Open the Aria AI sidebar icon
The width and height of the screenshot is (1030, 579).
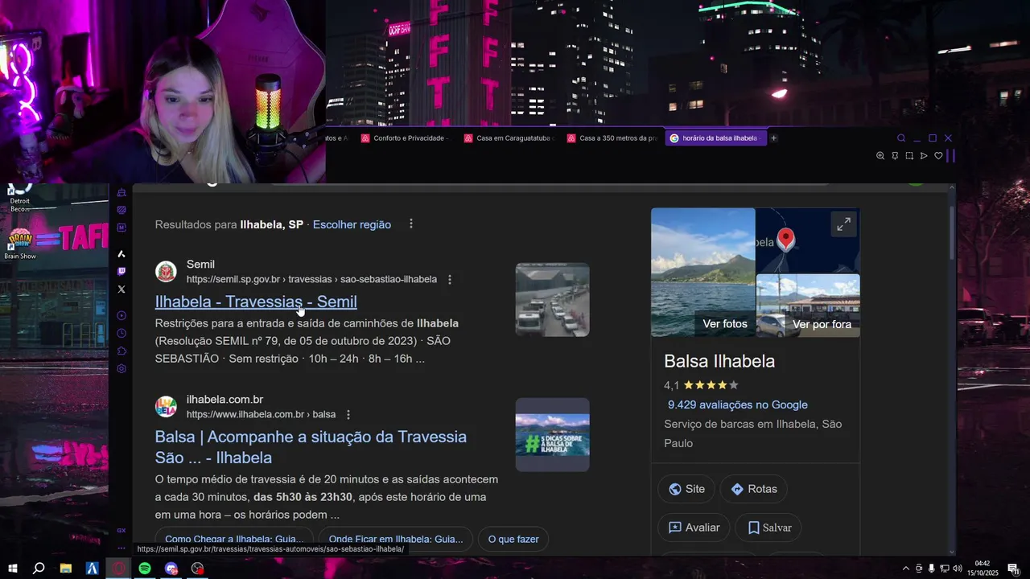tap(122, 254)
